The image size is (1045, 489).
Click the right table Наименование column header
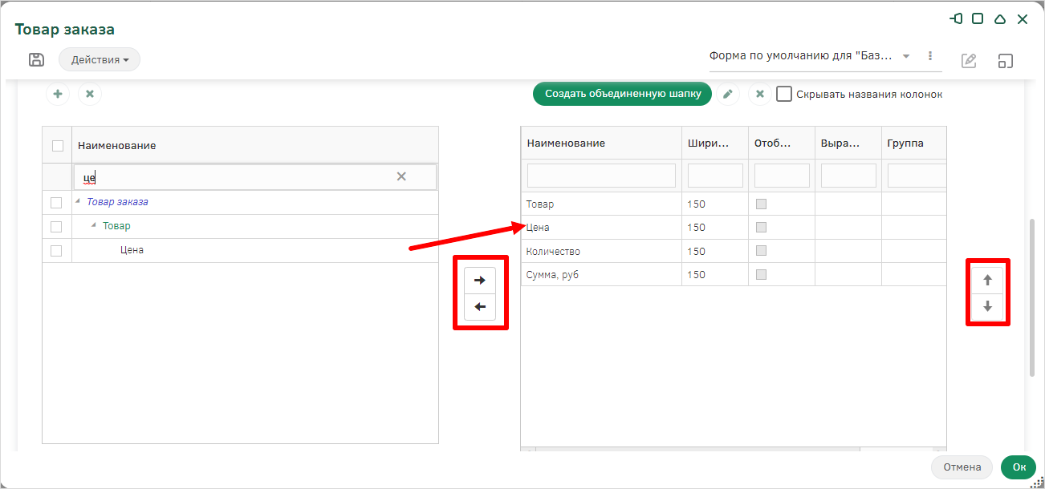(x=601, y=143)
